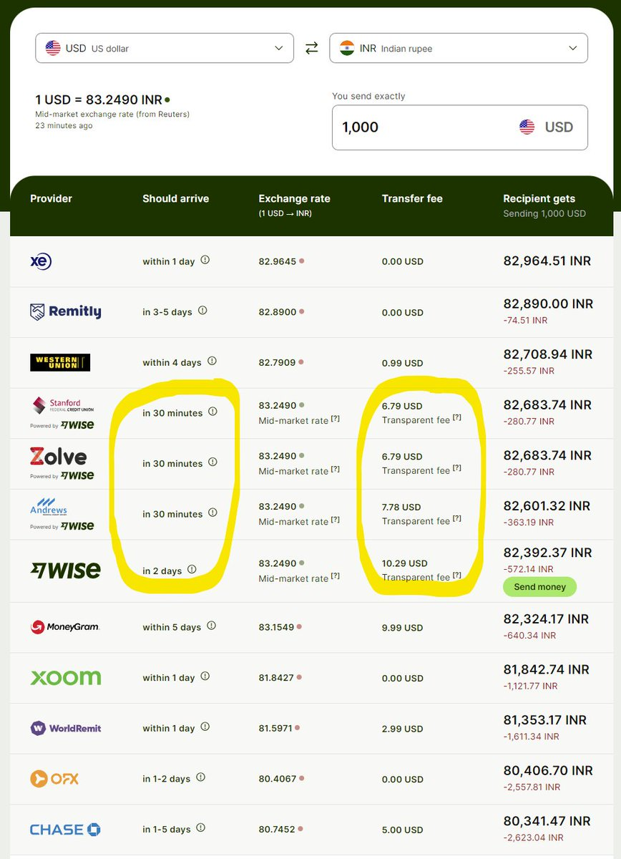Open the info icon beside "in 1-5 days"
The image size is (621, 859).
(x=200, y=828)
